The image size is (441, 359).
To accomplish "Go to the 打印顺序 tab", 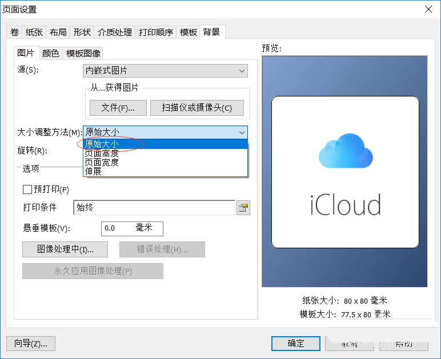I will [x=156, y=33].
